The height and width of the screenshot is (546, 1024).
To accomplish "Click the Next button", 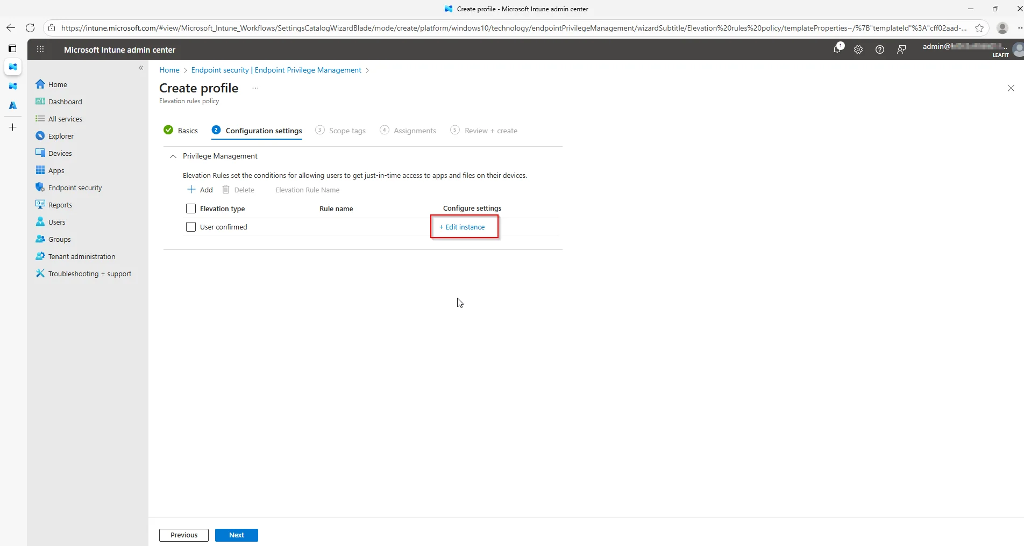I will click(237, 535).
